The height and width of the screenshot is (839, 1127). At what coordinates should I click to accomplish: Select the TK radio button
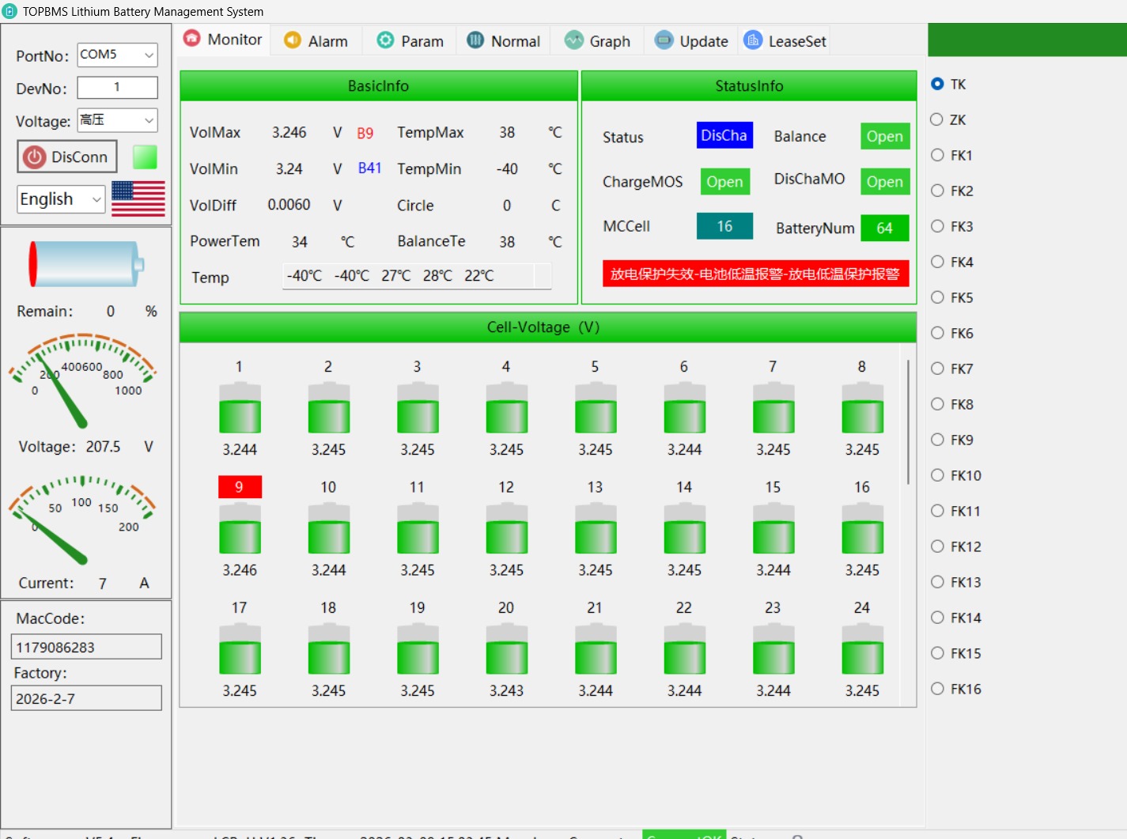tap(937, 84)
